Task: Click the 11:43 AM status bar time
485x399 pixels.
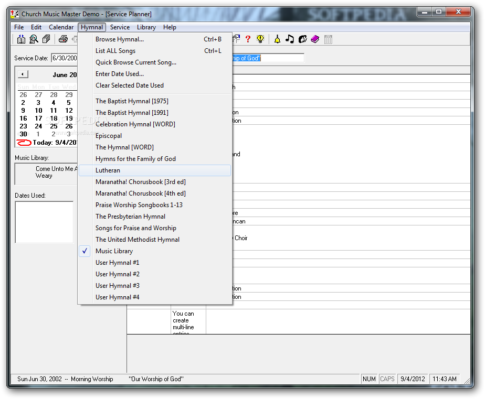Action: click(x=445, y=379)
